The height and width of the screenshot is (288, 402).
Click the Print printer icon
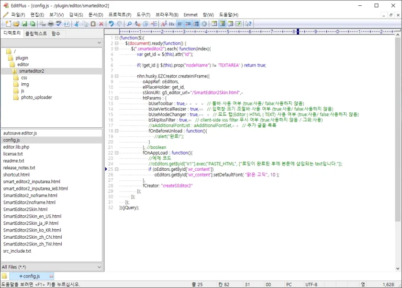click(x=51, y=24)
